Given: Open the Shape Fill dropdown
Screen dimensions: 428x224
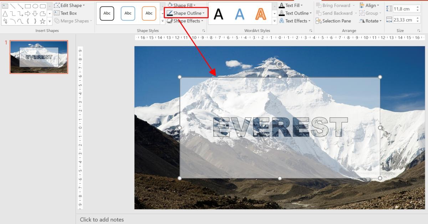Looking at the screenshot, I should (x=182, y=5).
